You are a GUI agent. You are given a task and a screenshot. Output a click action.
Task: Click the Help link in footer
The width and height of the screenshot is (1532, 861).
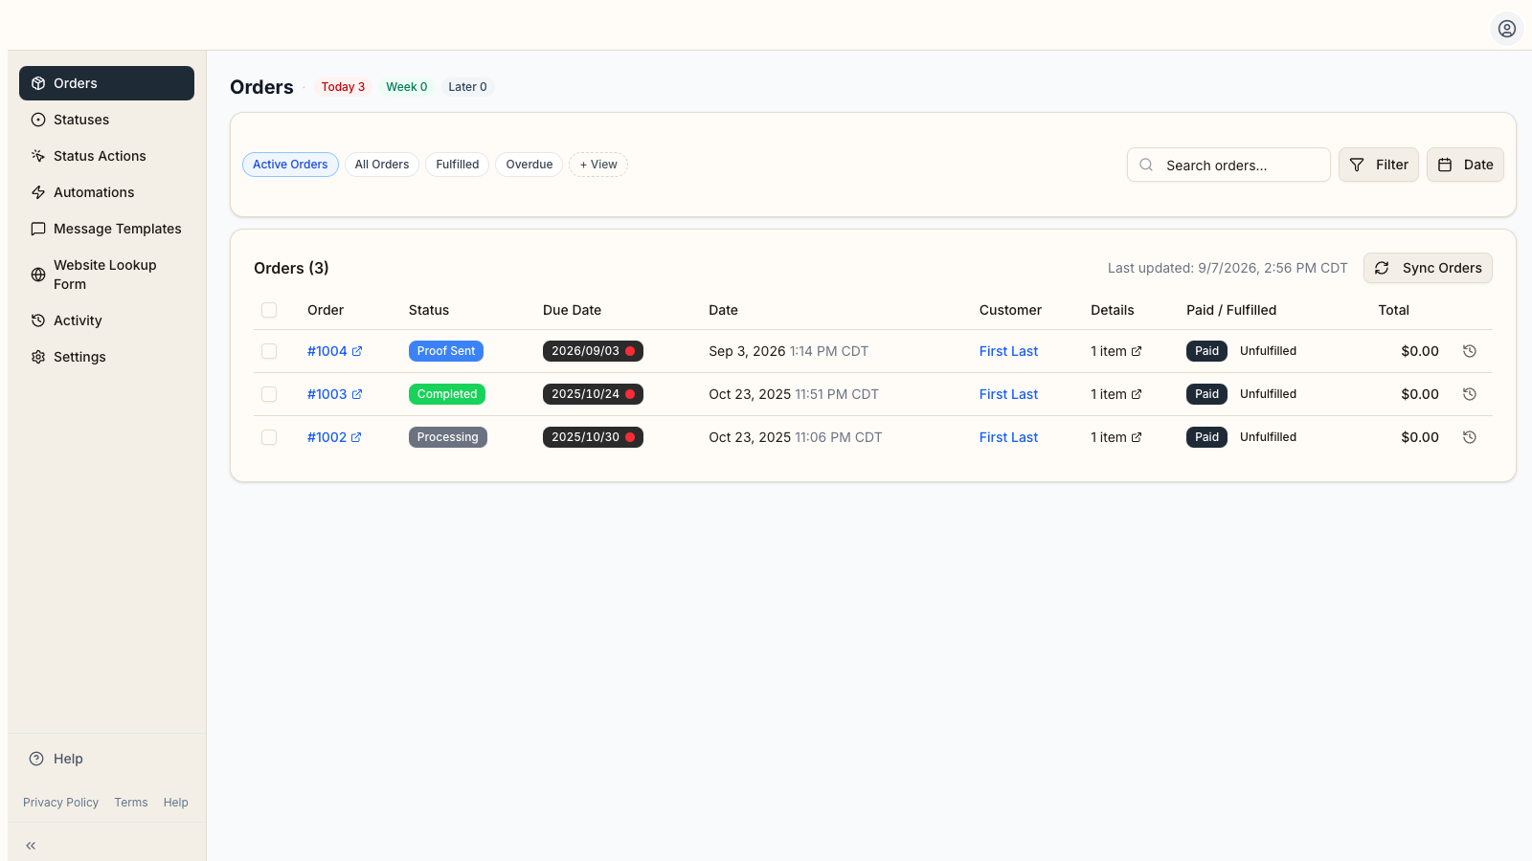[175, 803]
